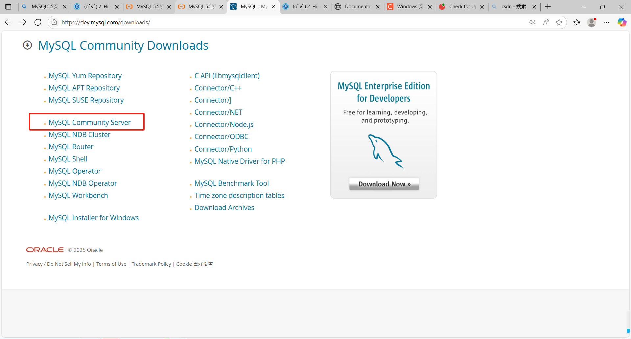Open MySQL Community Server link
The width and height of the screenshot is (631, 339).
point(90,122)
